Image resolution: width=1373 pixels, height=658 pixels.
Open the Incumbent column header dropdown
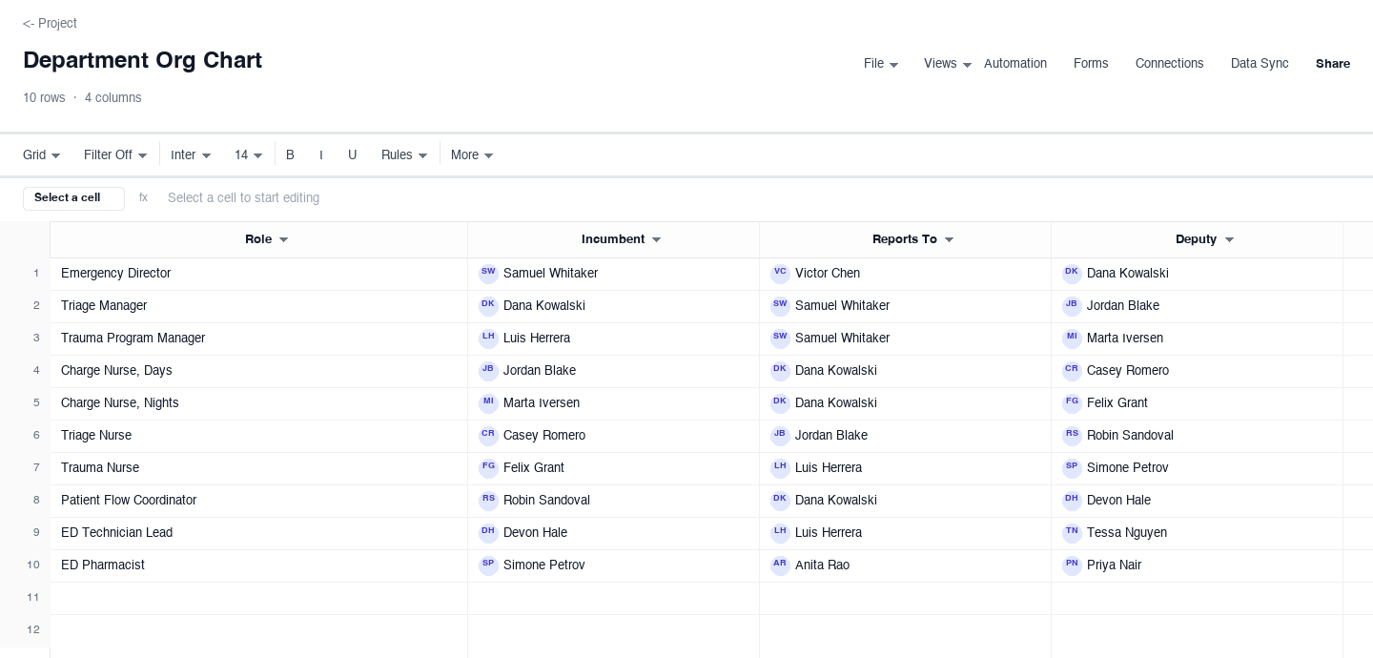656,240
